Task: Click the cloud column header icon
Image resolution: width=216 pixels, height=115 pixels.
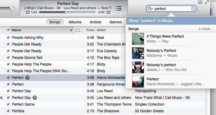Action: [x=78, y=30]
